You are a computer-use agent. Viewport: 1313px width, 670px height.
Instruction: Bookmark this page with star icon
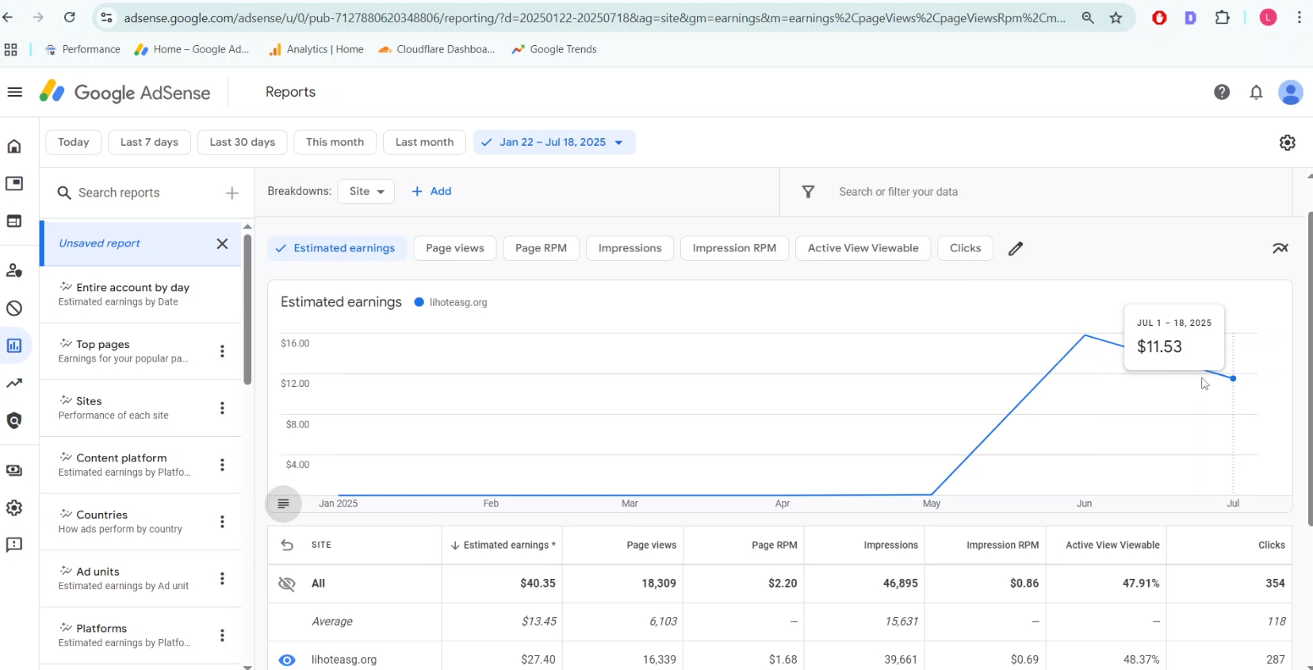pyautogui.click(x=1116, y=17)
